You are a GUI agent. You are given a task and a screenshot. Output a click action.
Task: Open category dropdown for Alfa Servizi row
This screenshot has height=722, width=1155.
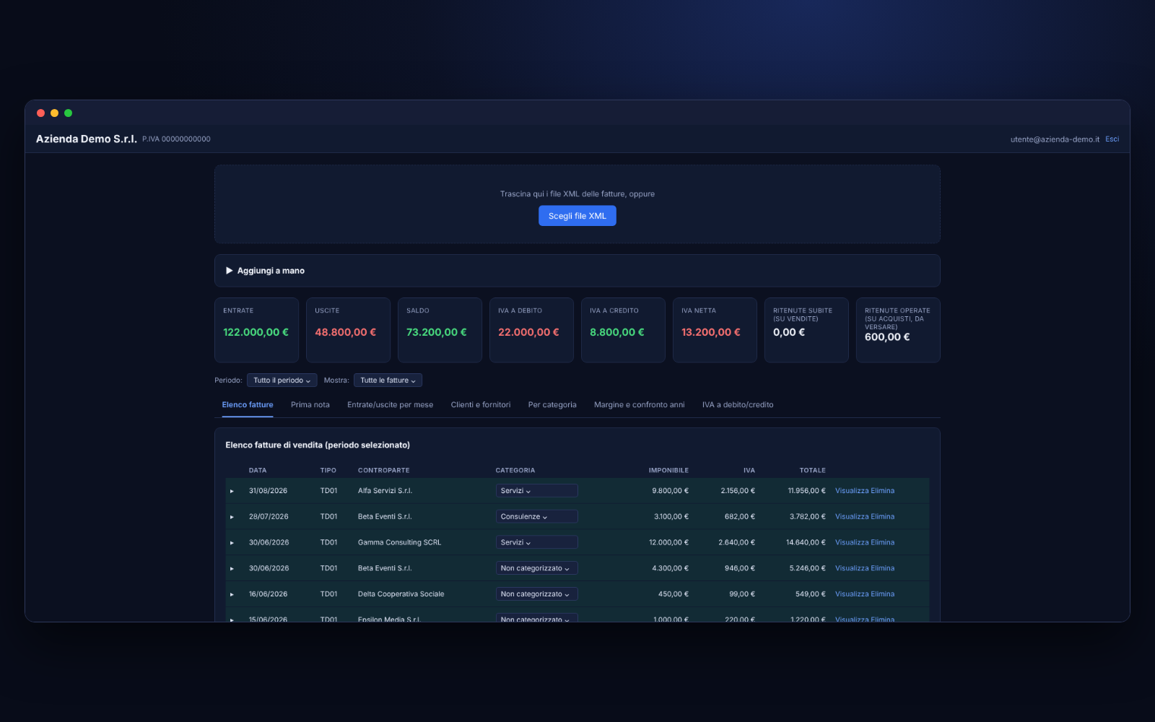[x=536, y=491]
